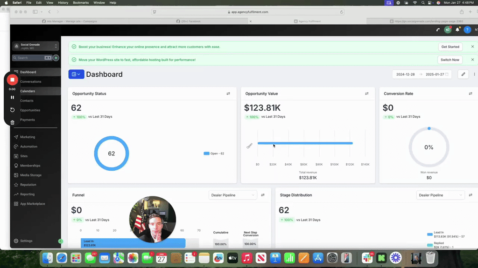
Task: Toggle Open - 62 legend entry
Action: [214, 154]
